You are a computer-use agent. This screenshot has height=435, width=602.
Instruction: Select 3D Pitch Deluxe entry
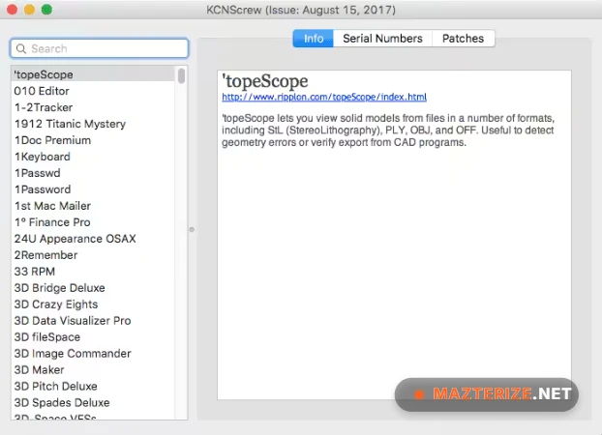93,387
